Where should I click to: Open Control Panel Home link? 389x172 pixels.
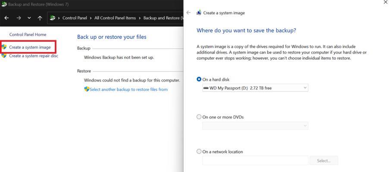[28, 34]
